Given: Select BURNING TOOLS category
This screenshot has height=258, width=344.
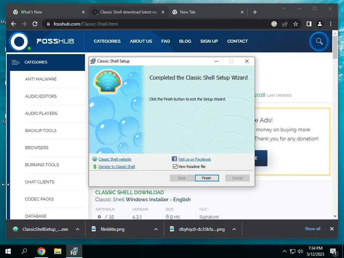Looking at the screenshot, I should pyautogui.click(x=42, y=165).
